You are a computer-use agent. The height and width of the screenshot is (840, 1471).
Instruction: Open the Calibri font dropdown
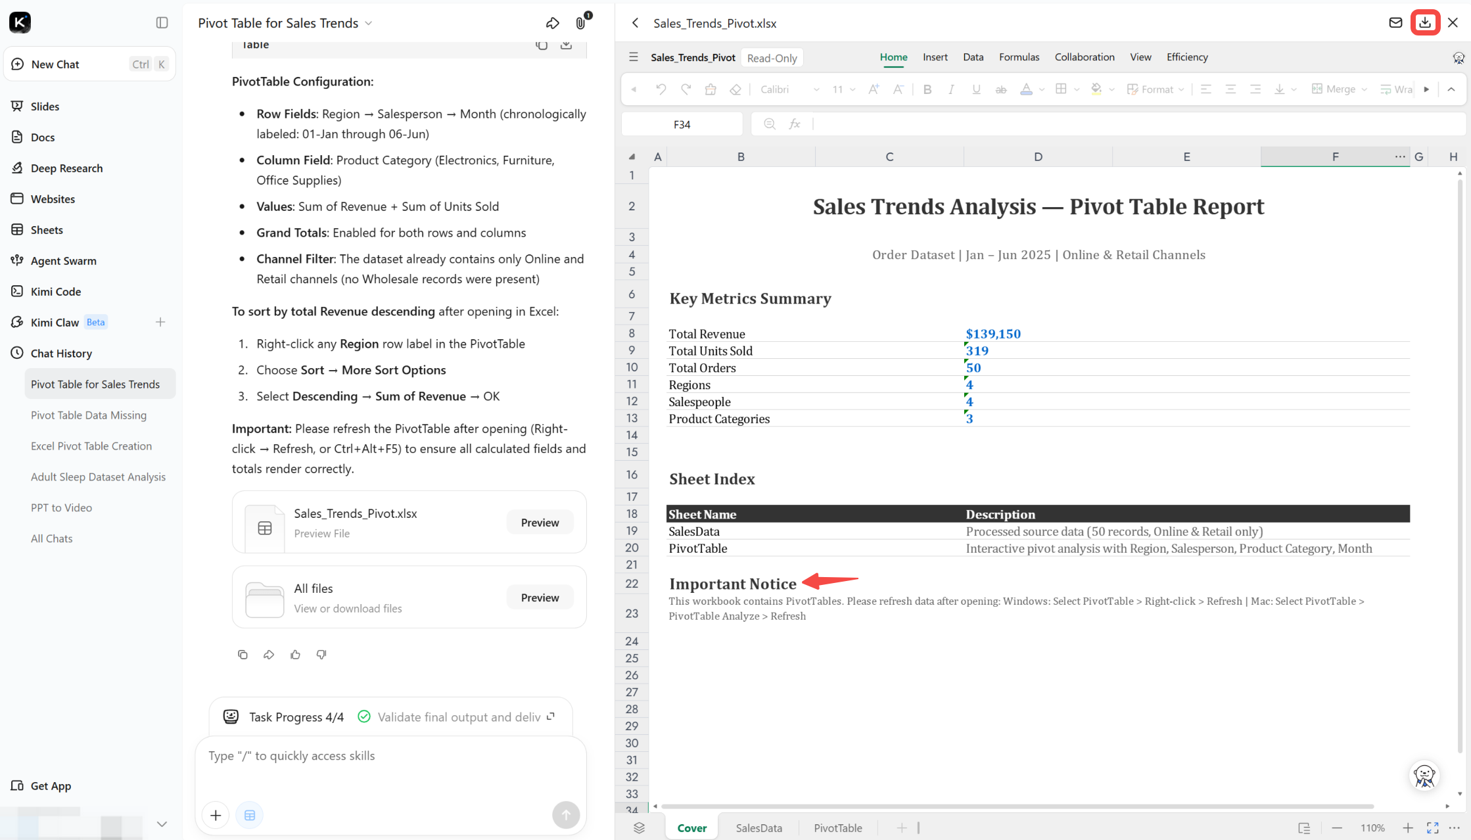coord(790,89)
